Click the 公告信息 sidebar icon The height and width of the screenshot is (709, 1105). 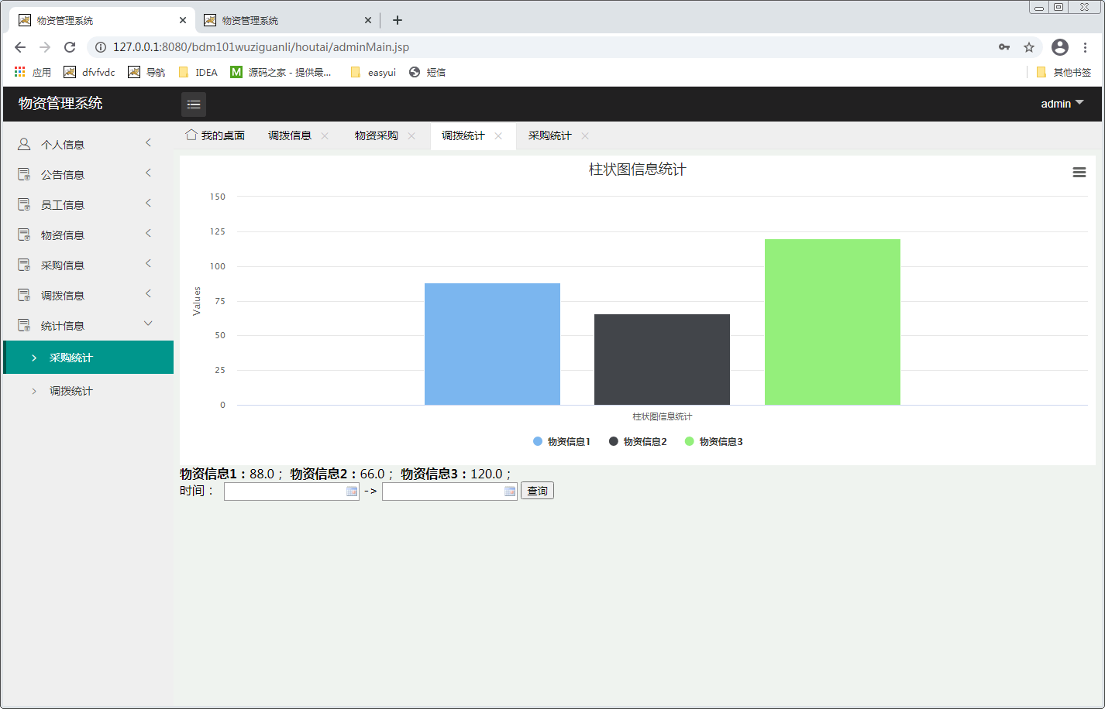[x=24, y=174]
